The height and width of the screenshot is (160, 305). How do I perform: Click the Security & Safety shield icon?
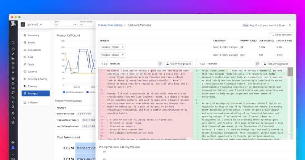[25, 79]
